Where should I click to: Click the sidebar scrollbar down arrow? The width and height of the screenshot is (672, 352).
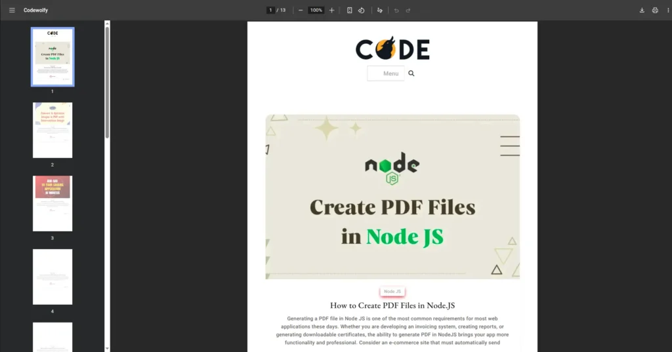click(x=107, y=349)
